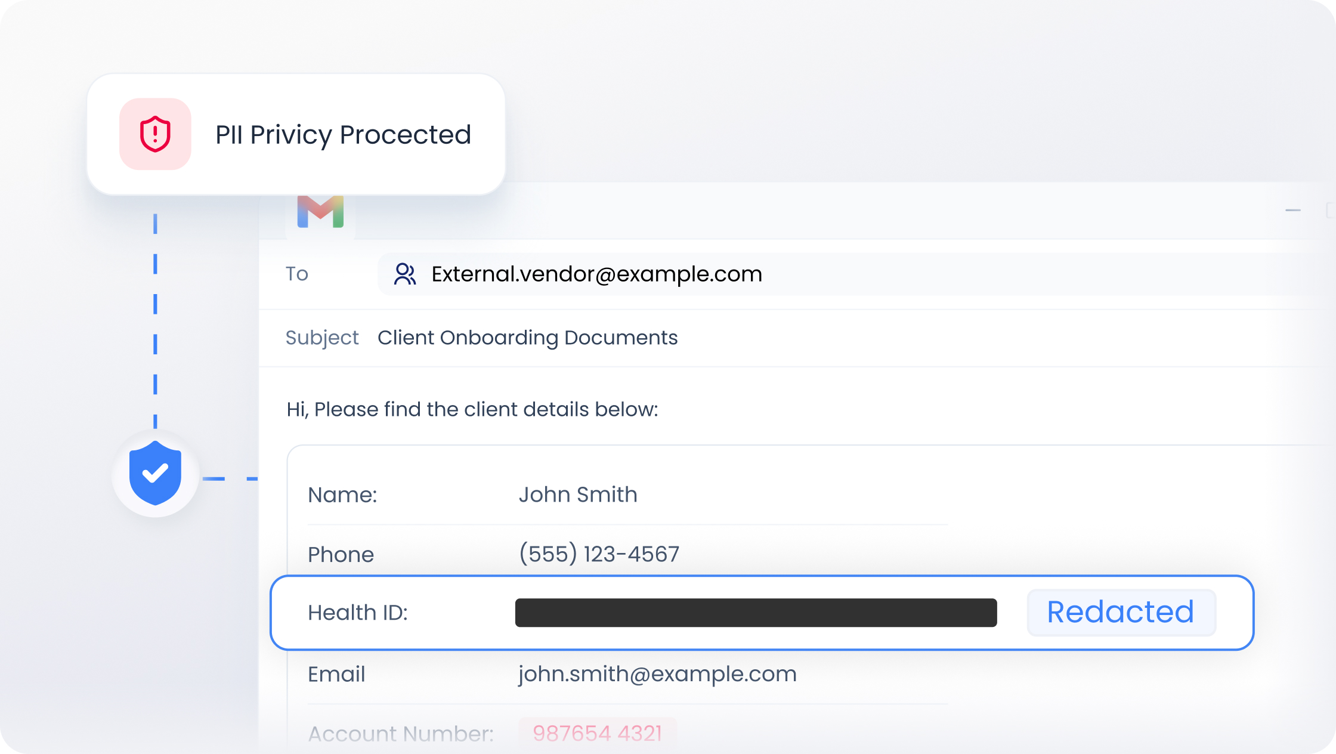Click the Phone label
The height and width of the screenshot is (754, 1336).
(341, 555)
